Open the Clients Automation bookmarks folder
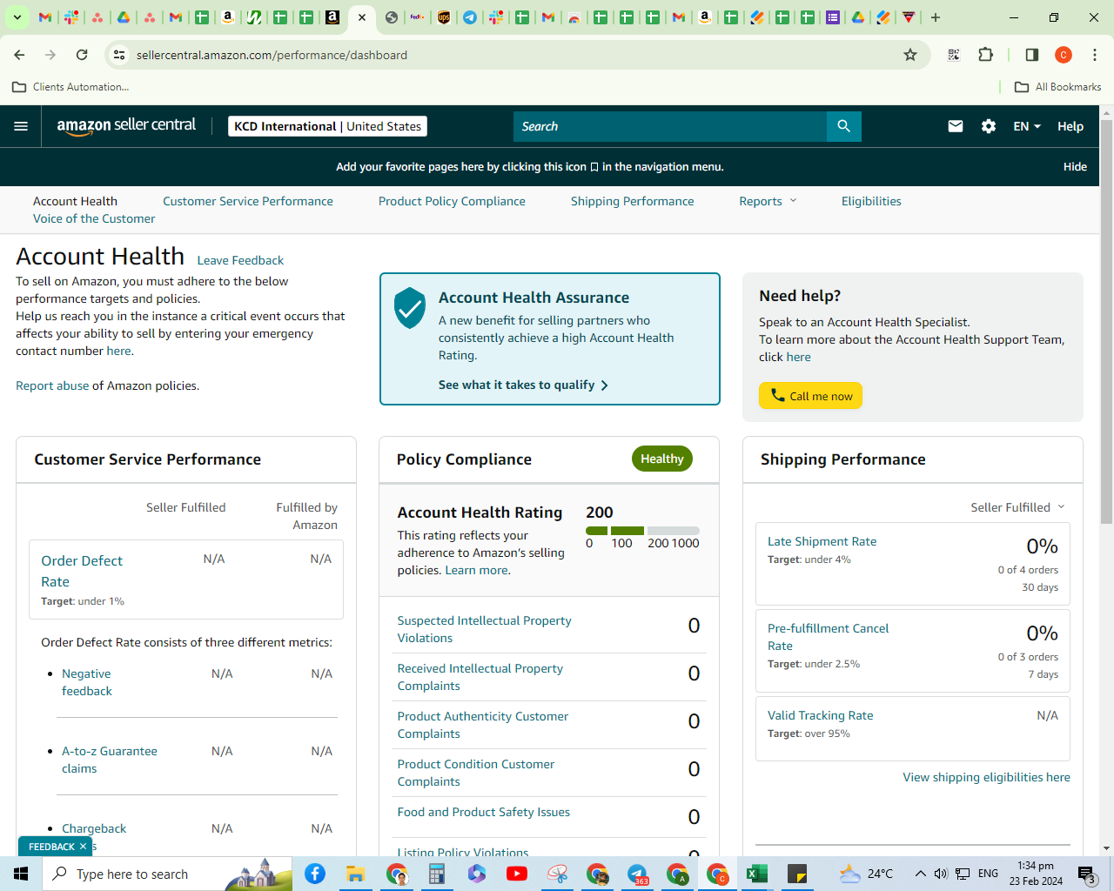Screen dimensions: 1114x891 (x=71, y=87)
